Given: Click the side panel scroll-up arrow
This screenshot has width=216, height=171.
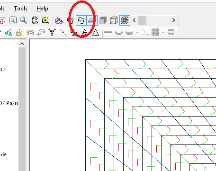Looking at the screenshot, I should [x=22, y=44].
